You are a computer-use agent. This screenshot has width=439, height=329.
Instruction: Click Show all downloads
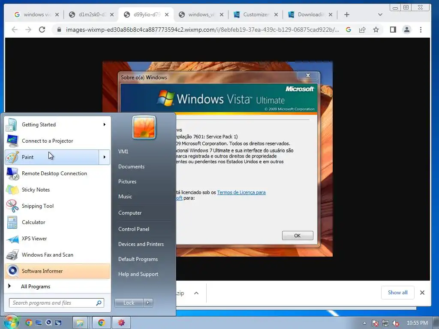coord(397,293)
